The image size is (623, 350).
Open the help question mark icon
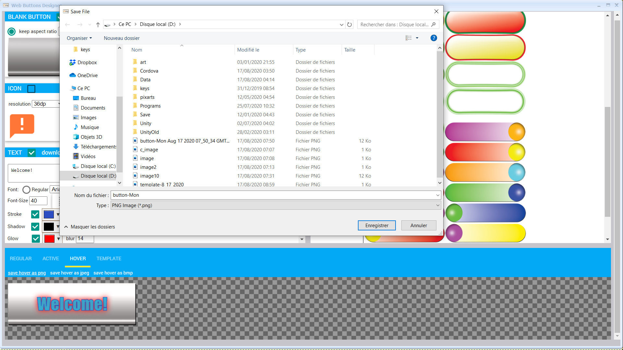pos(434,38)
